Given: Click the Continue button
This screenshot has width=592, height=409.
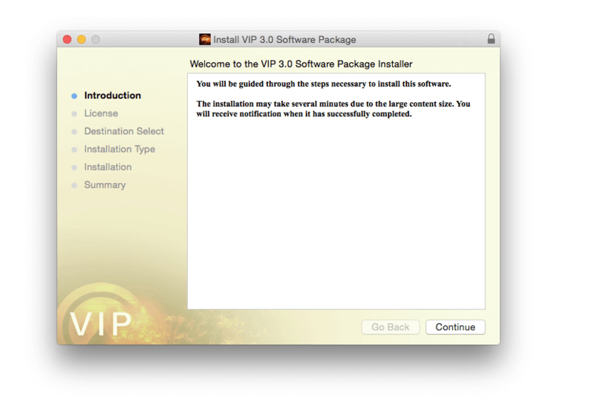Looking at the screenshot, I should [455, 327].
